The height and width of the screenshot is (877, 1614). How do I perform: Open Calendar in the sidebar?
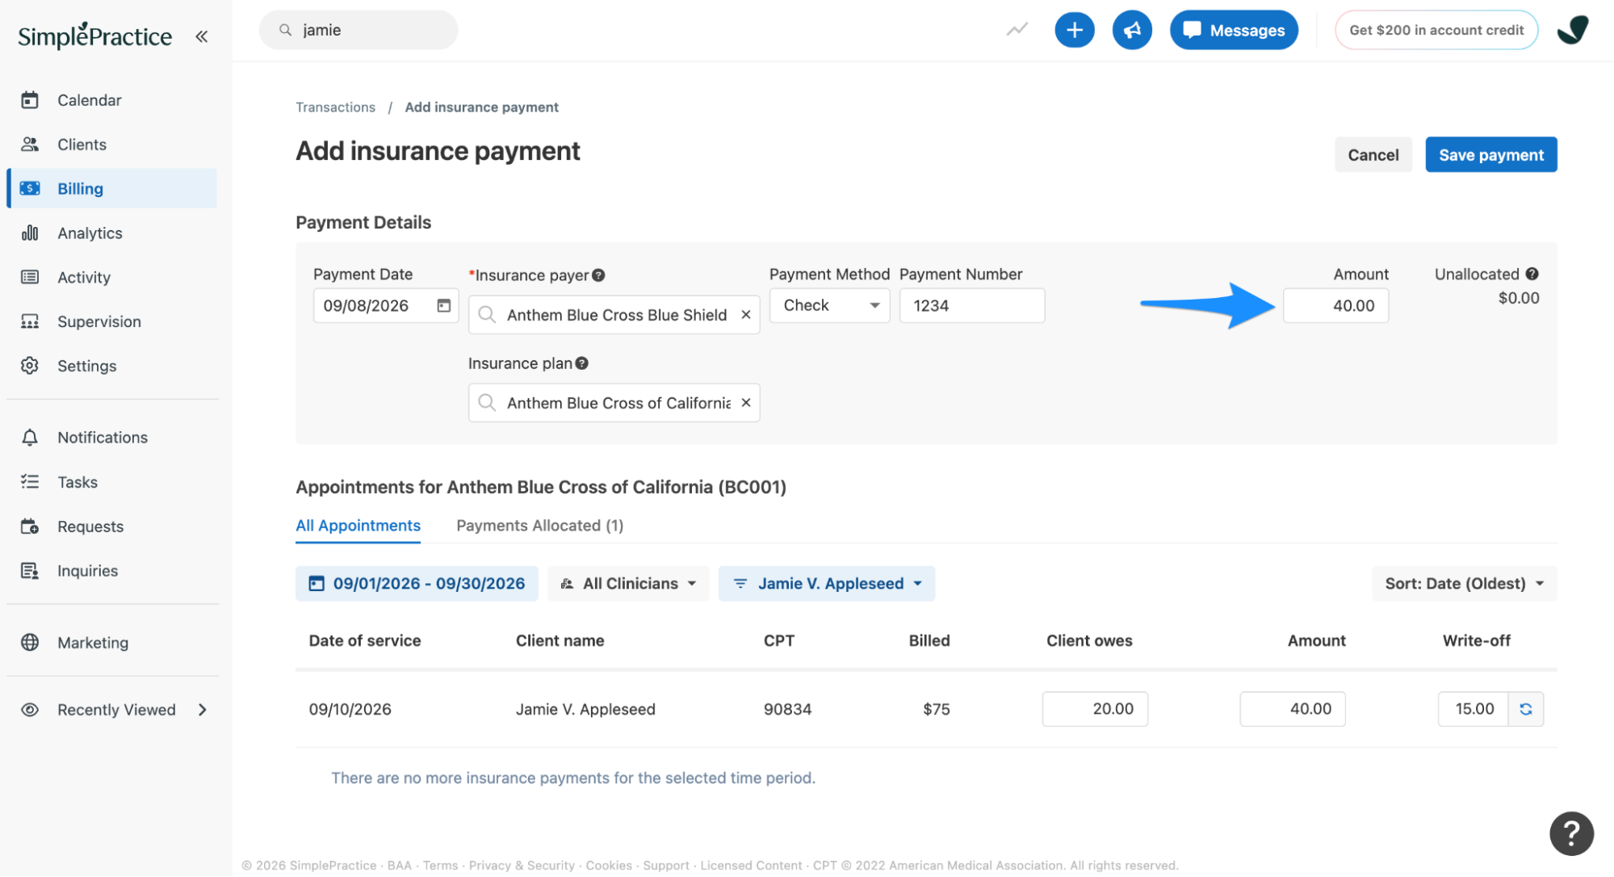(89, 100)
